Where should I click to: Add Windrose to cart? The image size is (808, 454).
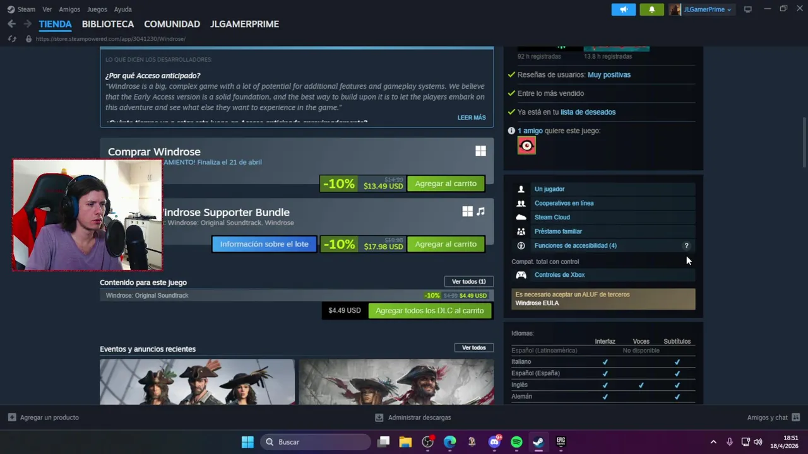(446, 183)
